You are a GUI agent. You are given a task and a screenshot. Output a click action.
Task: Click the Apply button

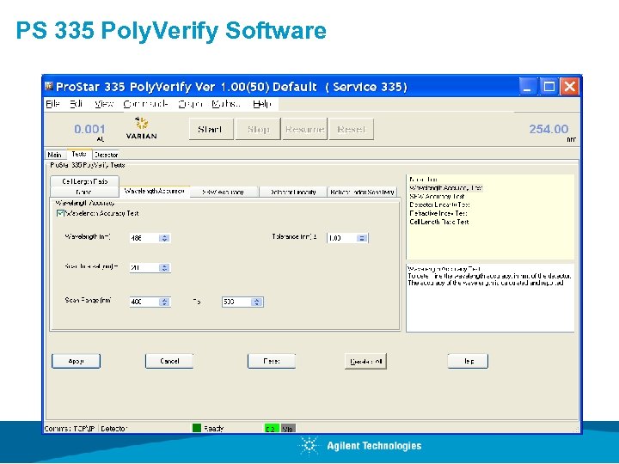click(76, 361)
